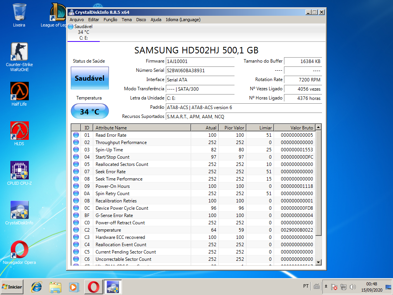
Task: Select the CPUID CPU-Z desktop icon
Action: point(19,173)
